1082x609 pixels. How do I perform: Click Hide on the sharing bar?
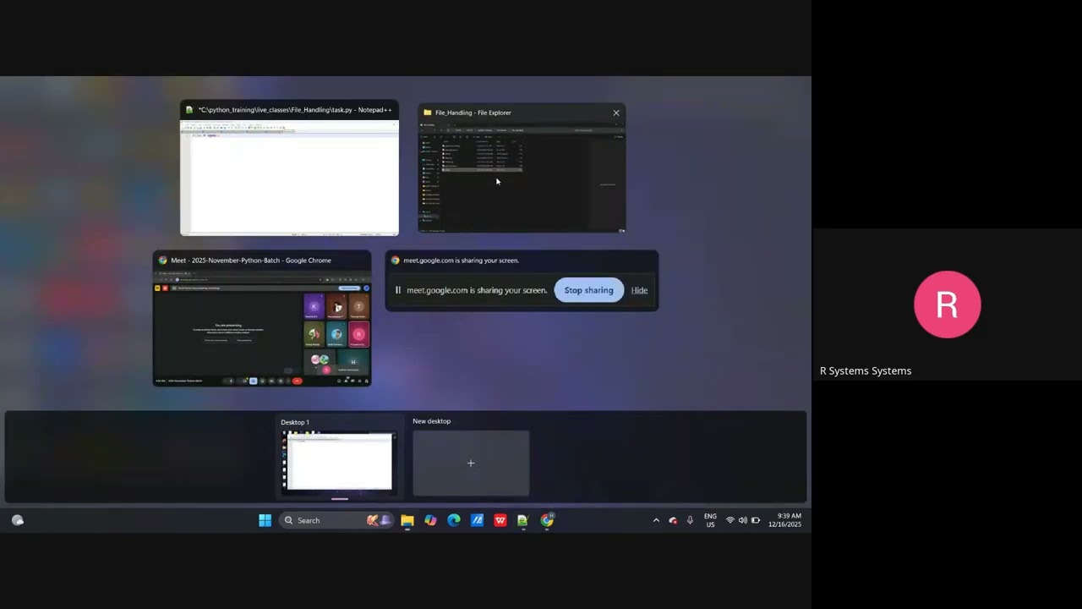[639, 290]
